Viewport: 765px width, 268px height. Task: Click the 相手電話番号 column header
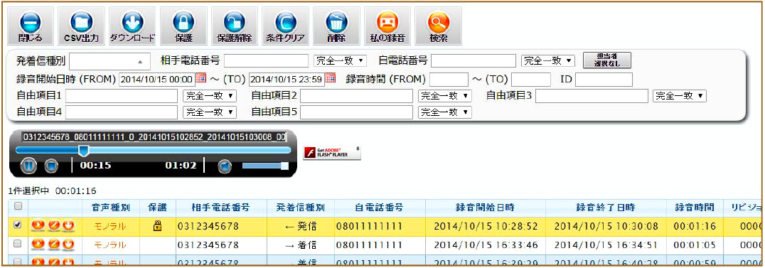[x=221, y=208]
